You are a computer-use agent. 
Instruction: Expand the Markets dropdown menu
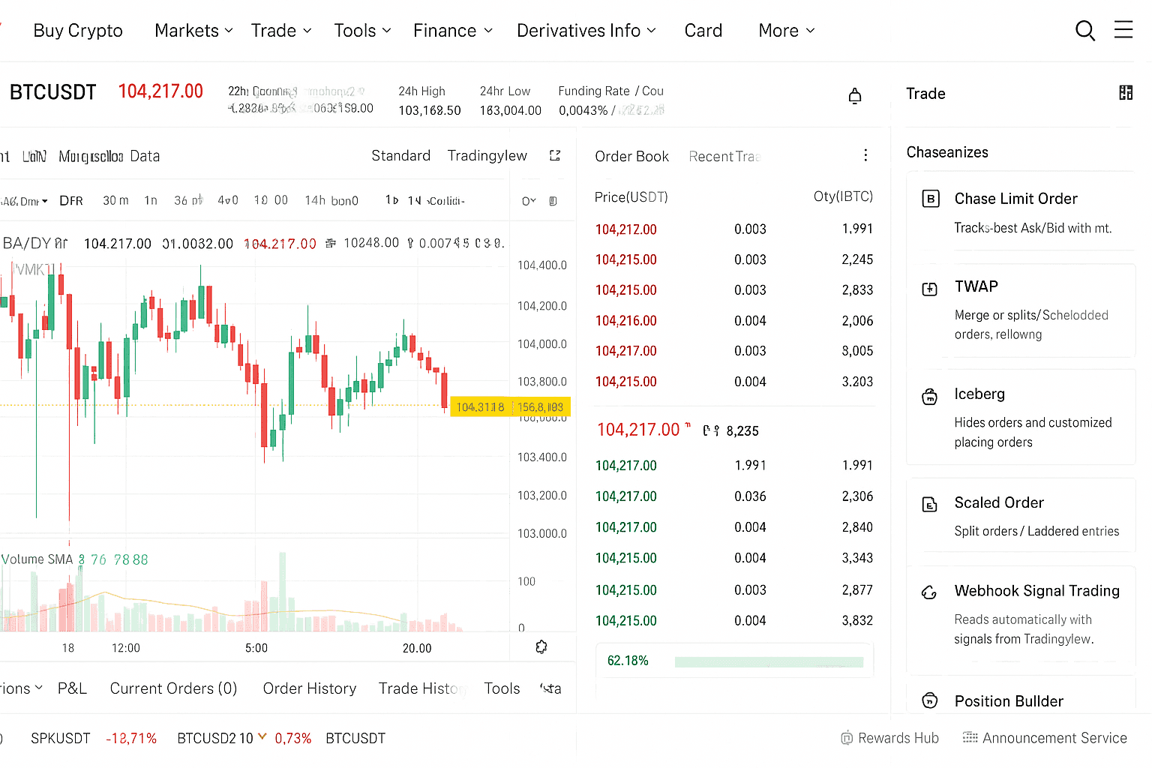193,31
